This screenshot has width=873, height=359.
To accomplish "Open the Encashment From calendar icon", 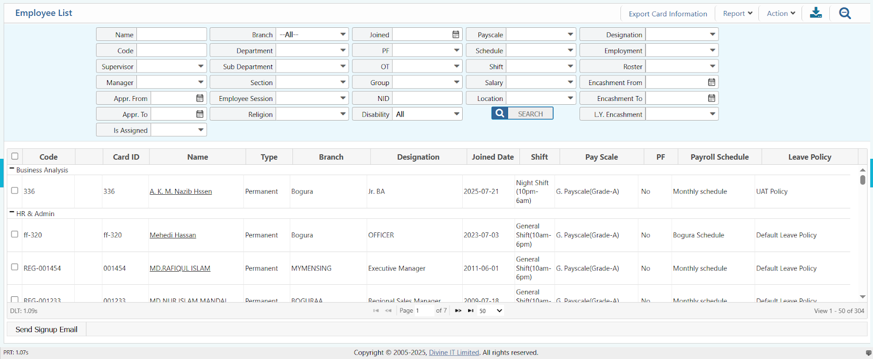I will [x=711, y=82].
